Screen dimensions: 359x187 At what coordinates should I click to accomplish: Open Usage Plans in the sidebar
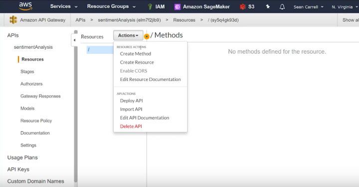[22, 158]
